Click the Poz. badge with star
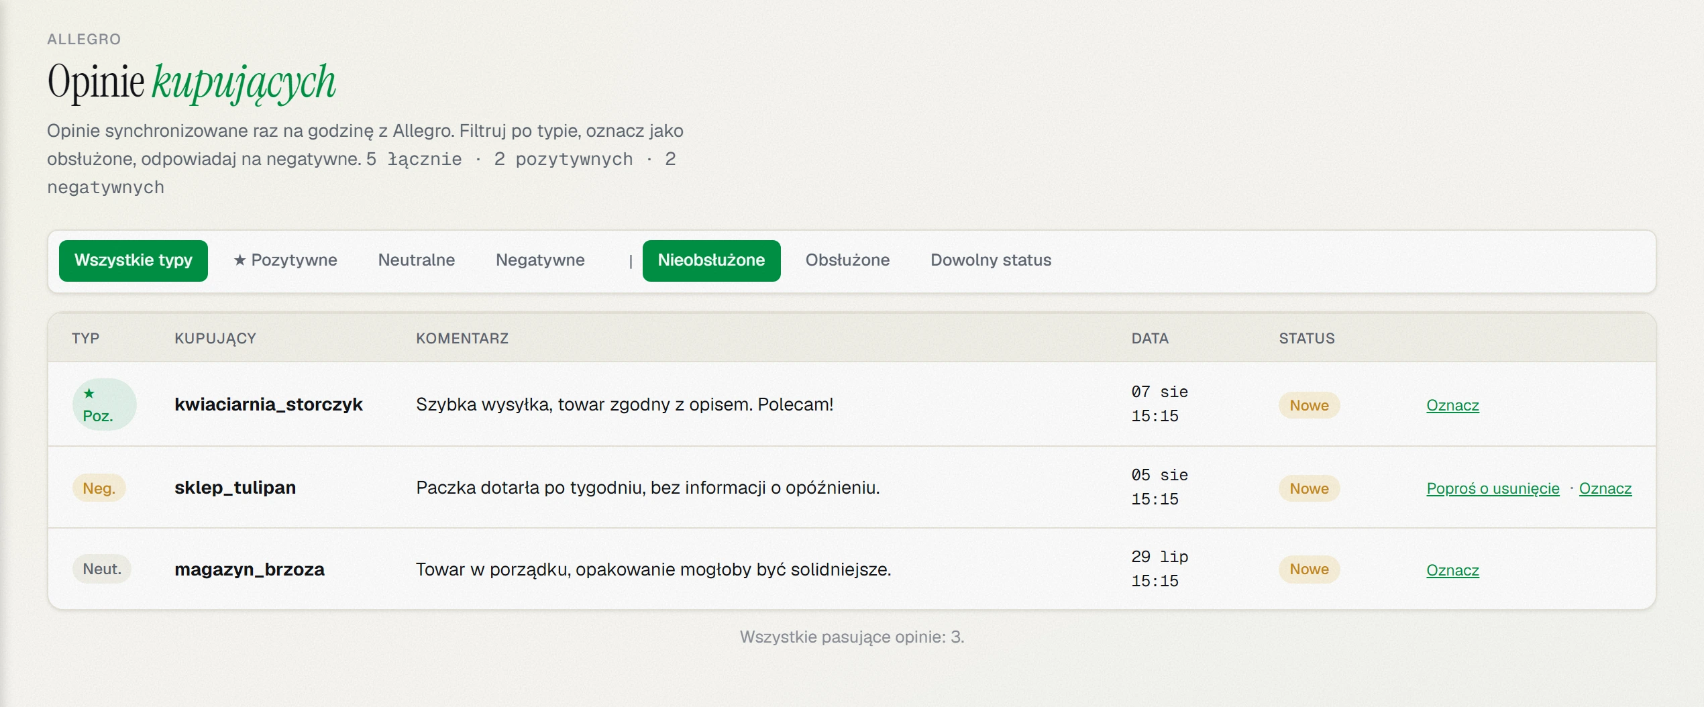The width and height of the screenshot is (1704, 707). pyautogui.click(x=104, y=404)
